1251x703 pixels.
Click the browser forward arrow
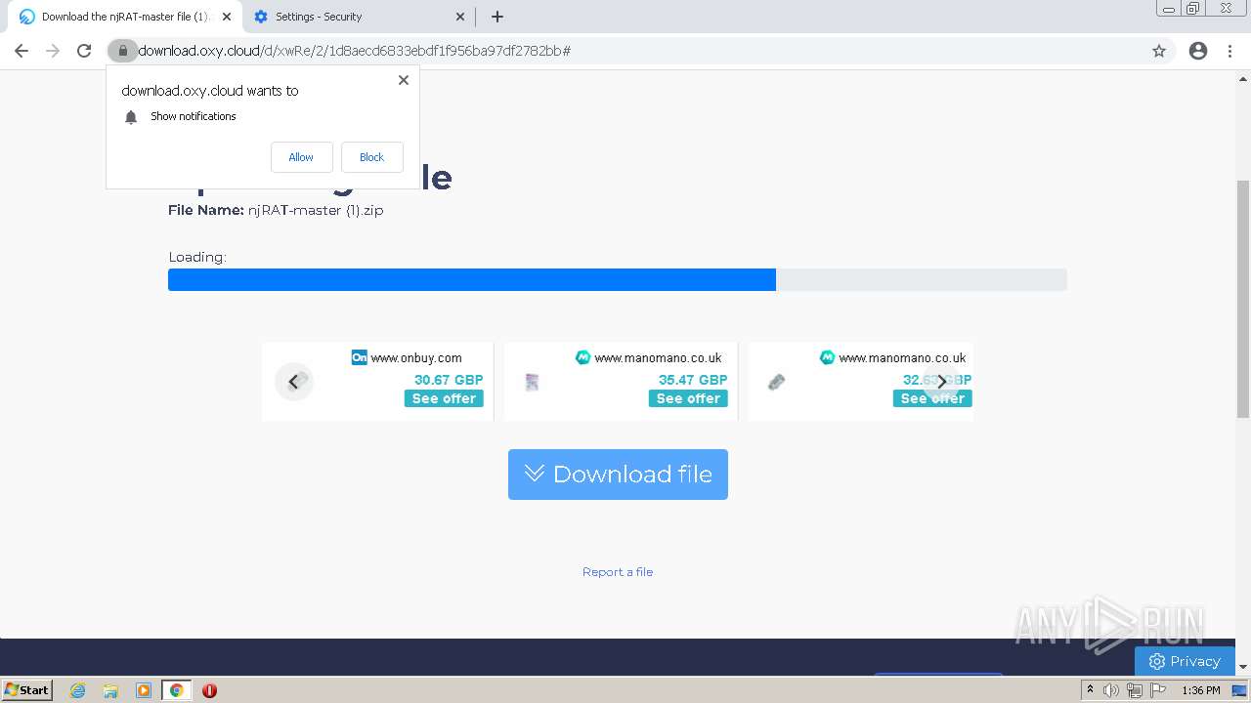click(53, 51)
